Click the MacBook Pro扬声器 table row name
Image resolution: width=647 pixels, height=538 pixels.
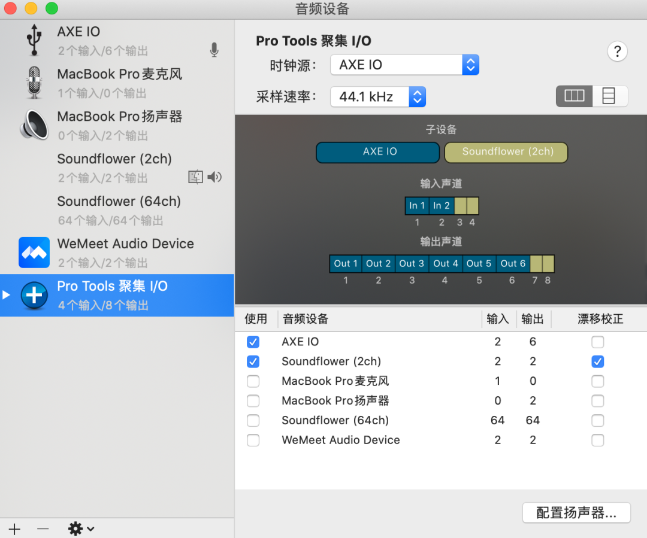(335, 401)
